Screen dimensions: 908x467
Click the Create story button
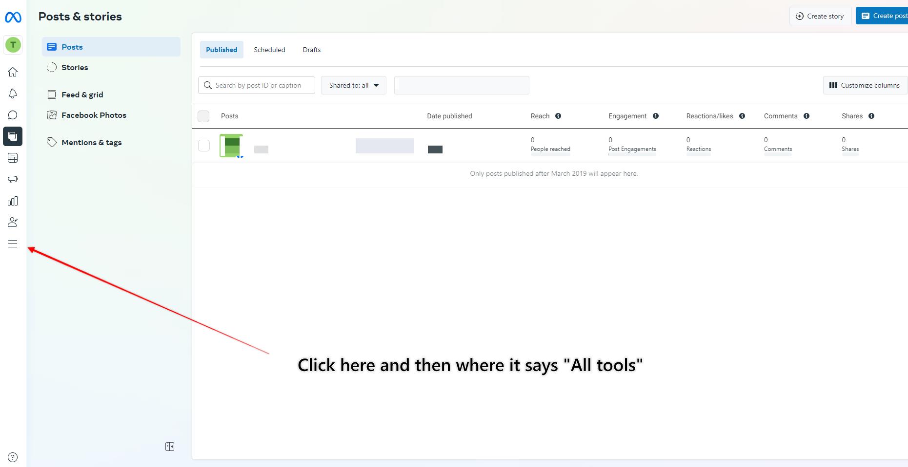point(820,16)
